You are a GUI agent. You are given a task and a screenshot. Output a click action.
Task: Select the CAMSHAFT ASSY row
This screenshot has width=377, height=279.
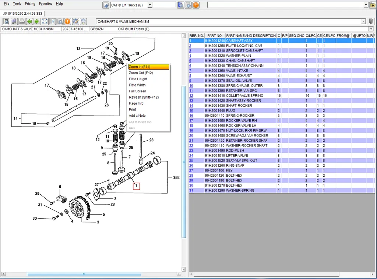point(281,40)
